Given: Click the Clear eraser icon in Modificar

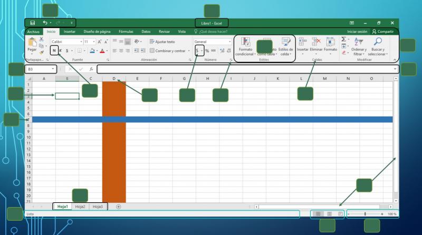Looking at the screenshot, I should click(x=344, y=53).
